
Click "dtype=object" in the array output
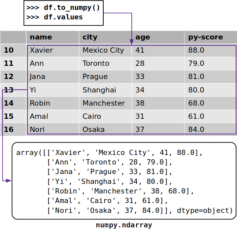[205, 210]
